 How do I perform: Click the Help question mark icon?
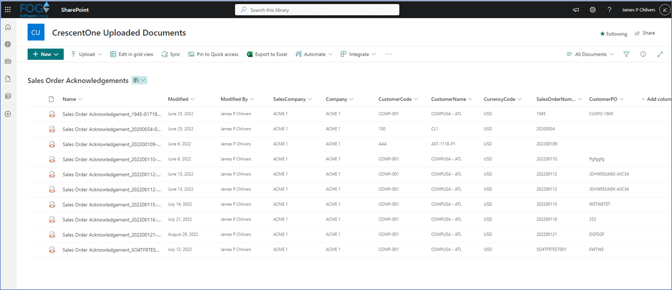tap(609, 10)
